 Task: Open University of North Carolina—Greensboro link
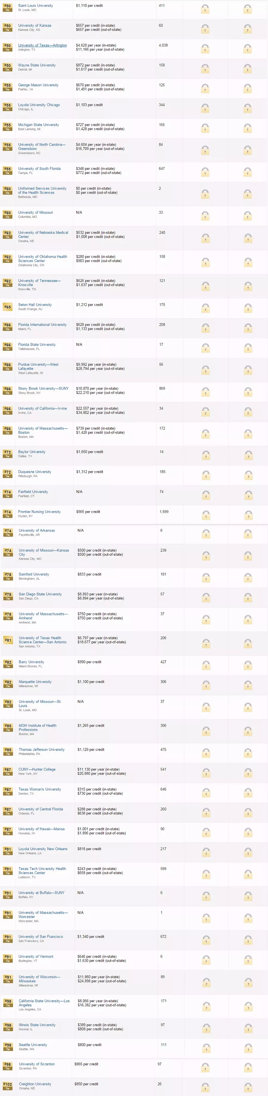42,147
